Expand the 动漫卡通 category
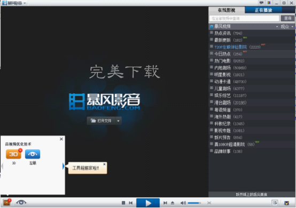 pos(212,81)
